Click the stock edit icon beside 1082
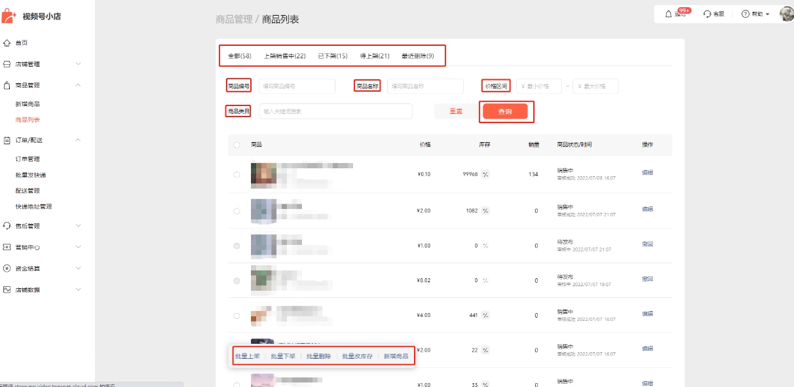The height and width of the screenshot is (387, 794). (x=485, y=210)
